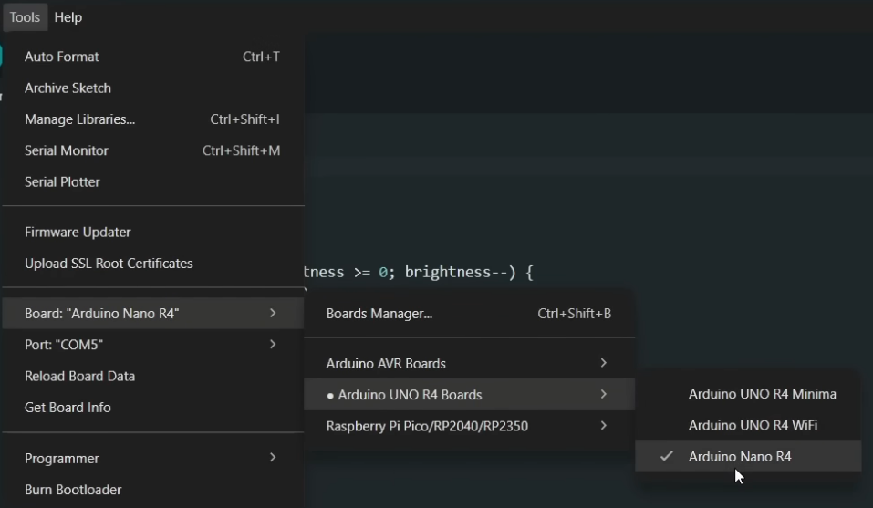Screen dimensions: 873x508
Task: Select Arduino UNO R4 Minima board
Action: tap(762, 394)
